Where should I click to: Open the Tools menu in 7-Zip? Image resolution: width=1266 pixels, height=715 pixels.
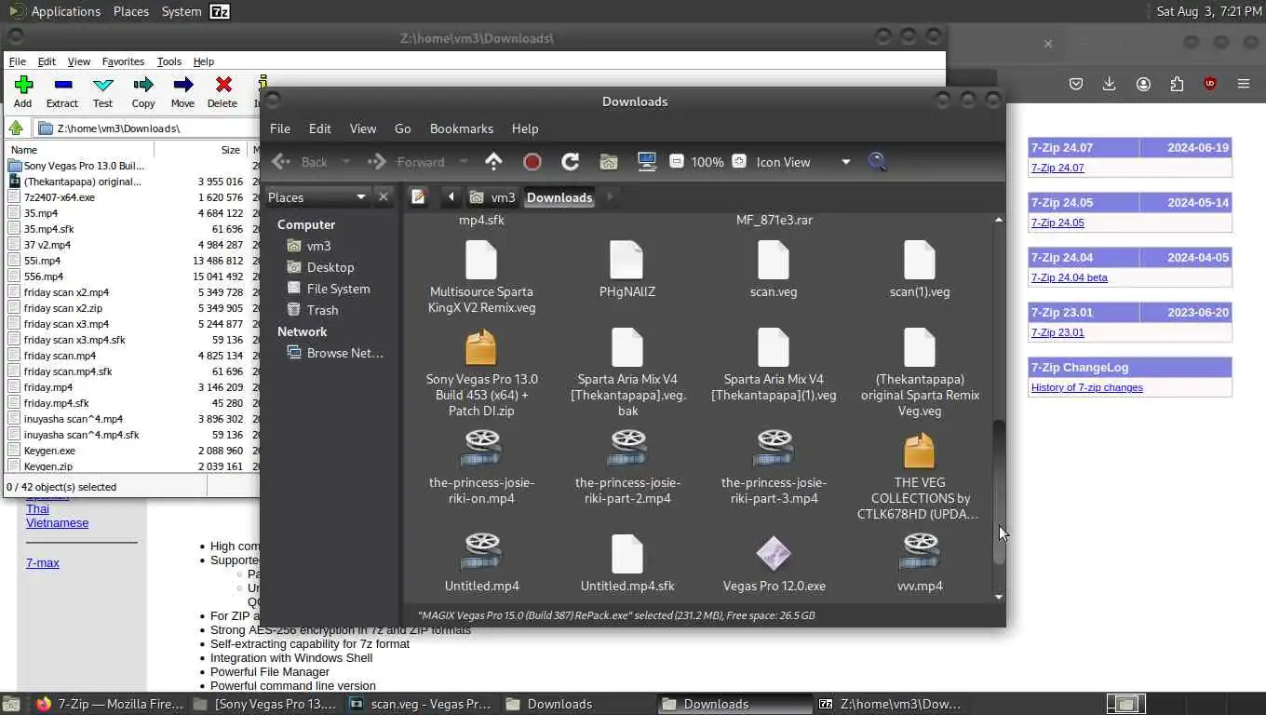[x=168, y=61]
